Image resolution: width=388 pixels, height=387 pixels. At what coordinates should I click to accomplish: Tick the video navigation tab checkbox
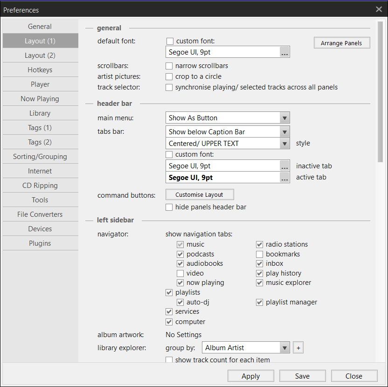tap(180, 273)
